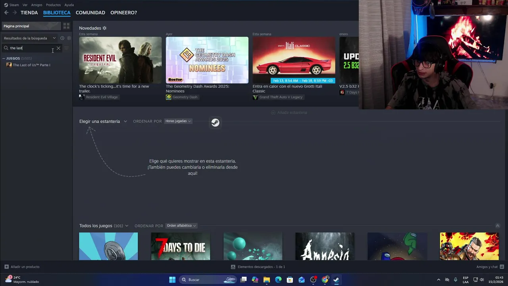Open Task View on taskbar
Screen dimensions: 508x286
(x=244, y=280)
